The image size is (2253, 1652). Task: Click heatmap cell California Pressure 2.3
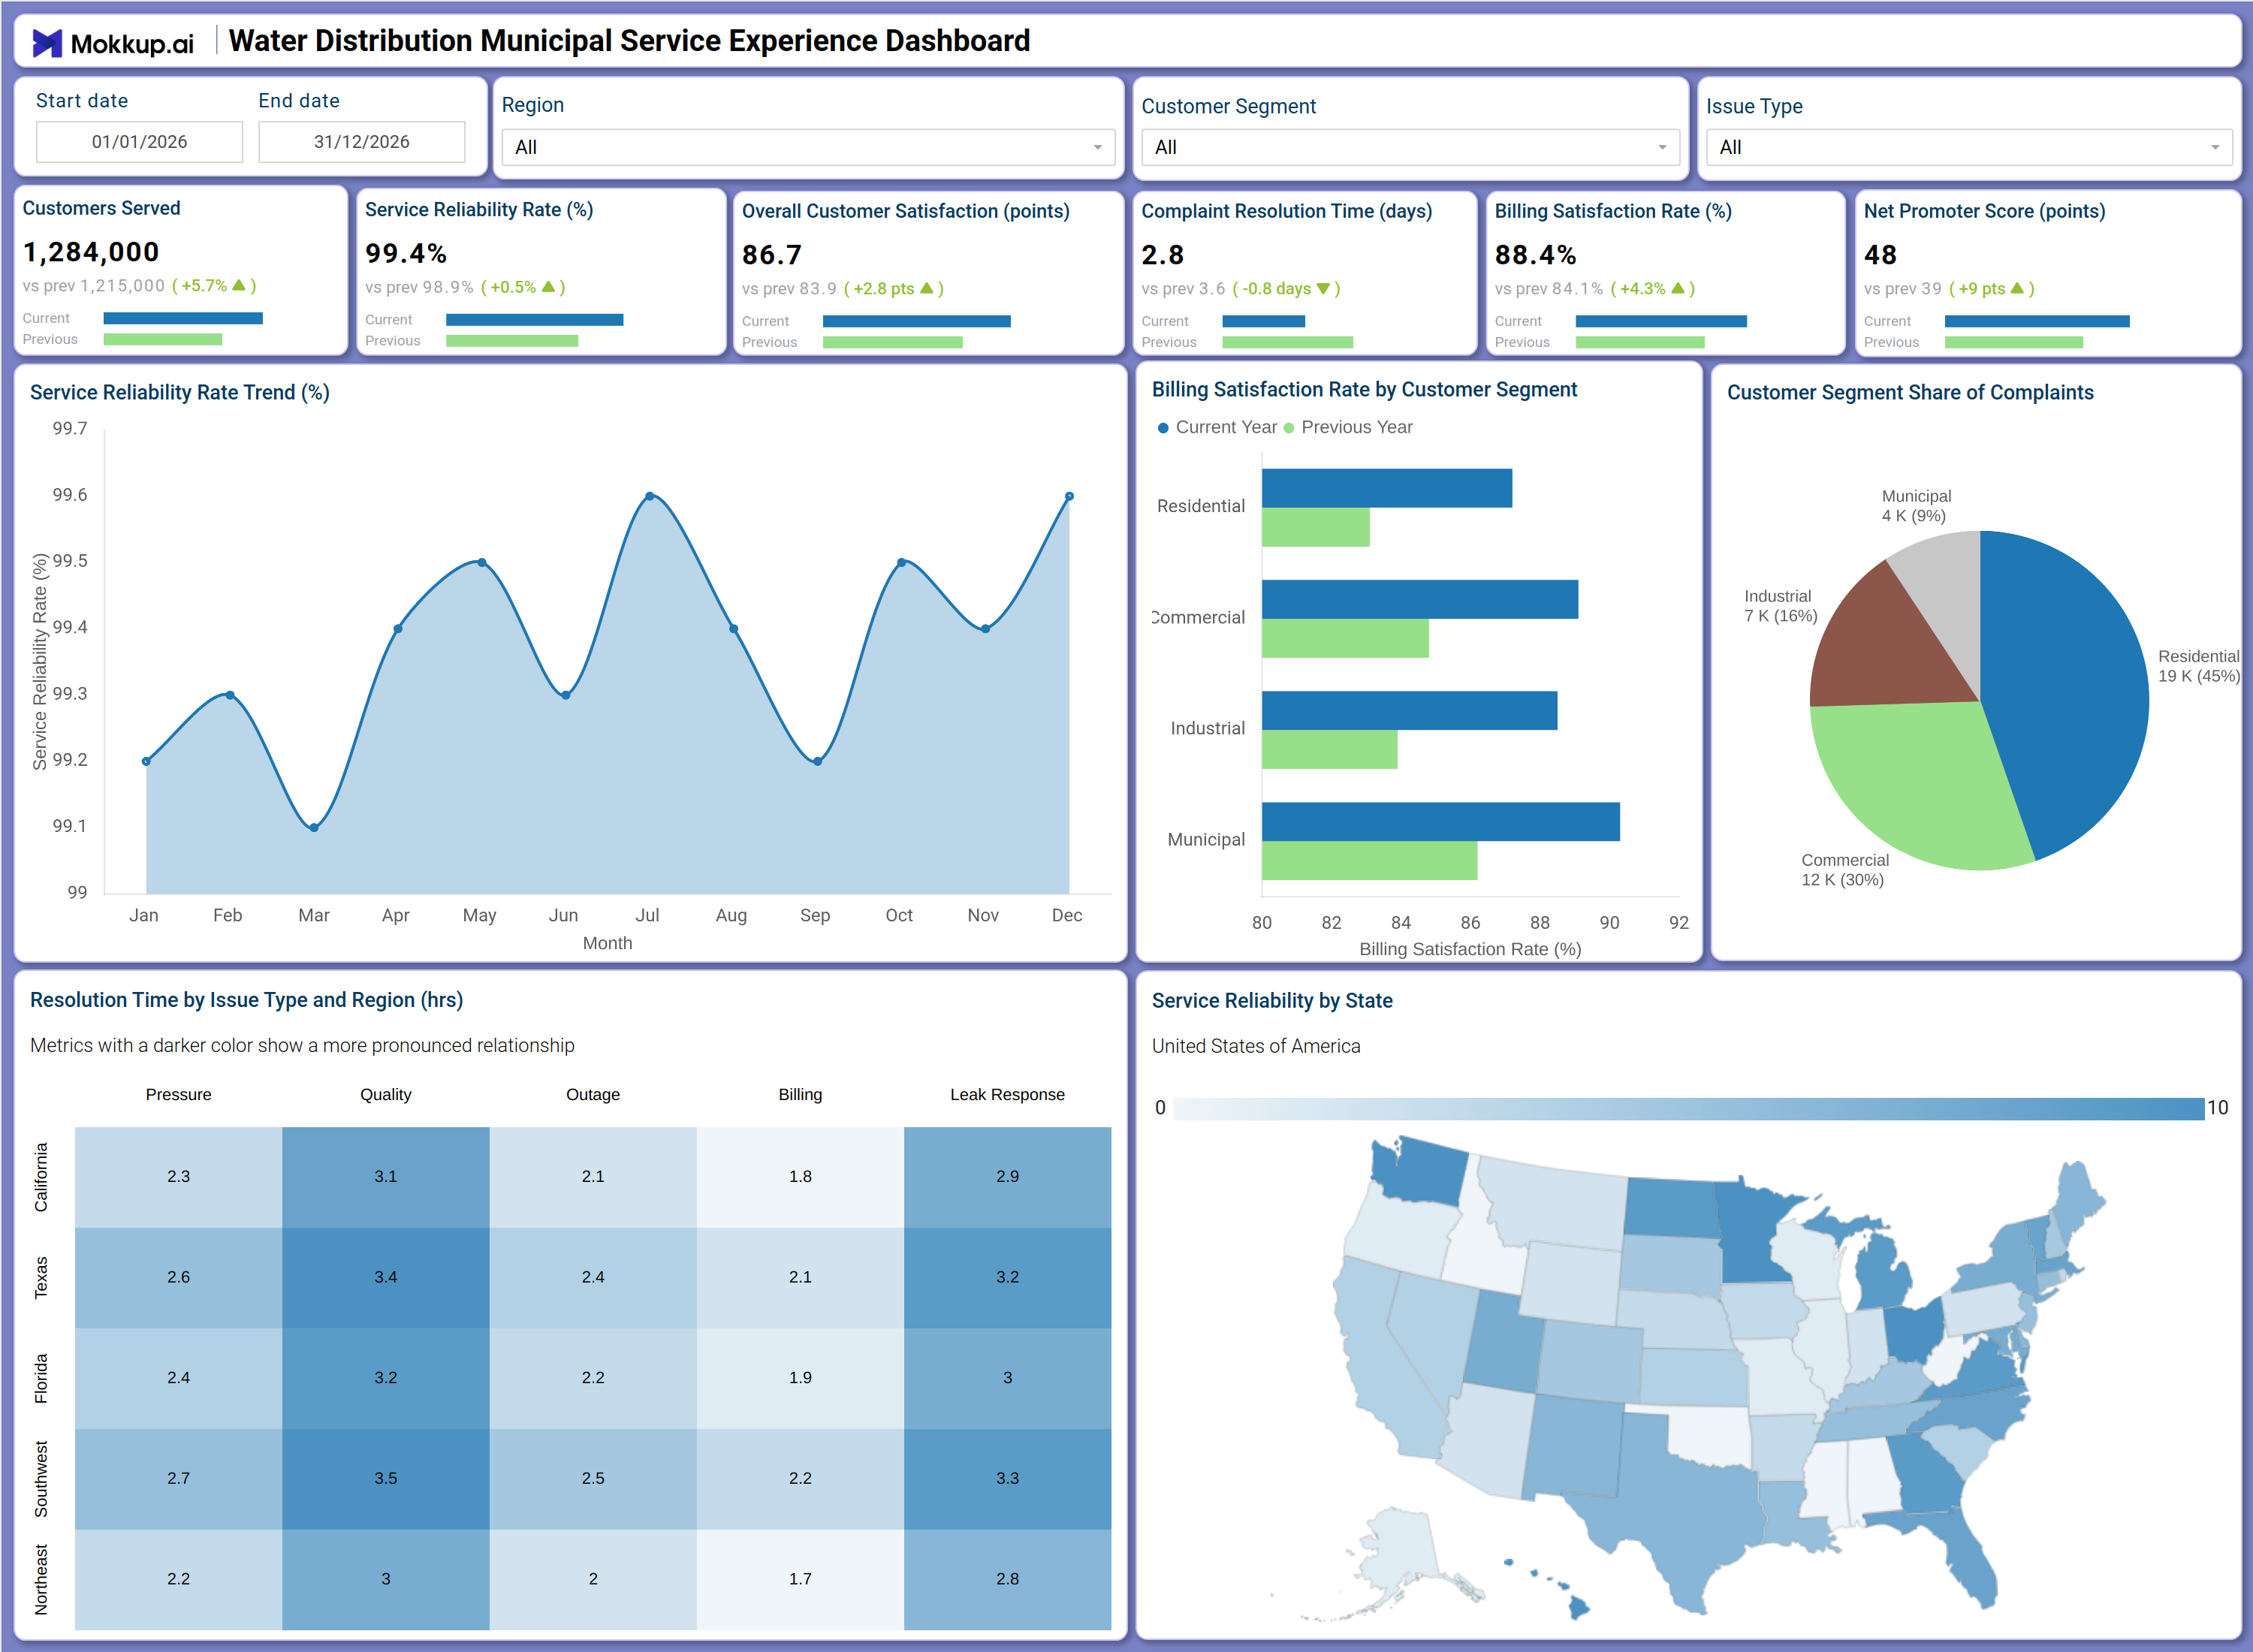[178, 1176]
